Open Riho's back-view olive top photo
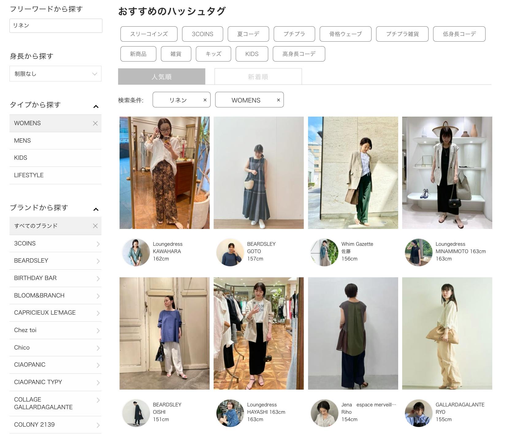This screenshot has height=434, width=526. tap(353, 333)
